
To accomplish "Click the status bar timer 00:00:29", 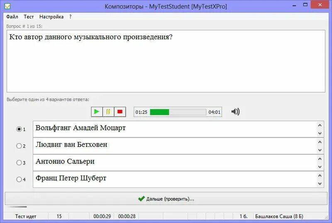I will [102, 216].
